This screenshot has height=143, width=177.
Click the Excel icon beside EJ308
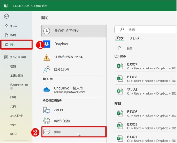[120, 79]
